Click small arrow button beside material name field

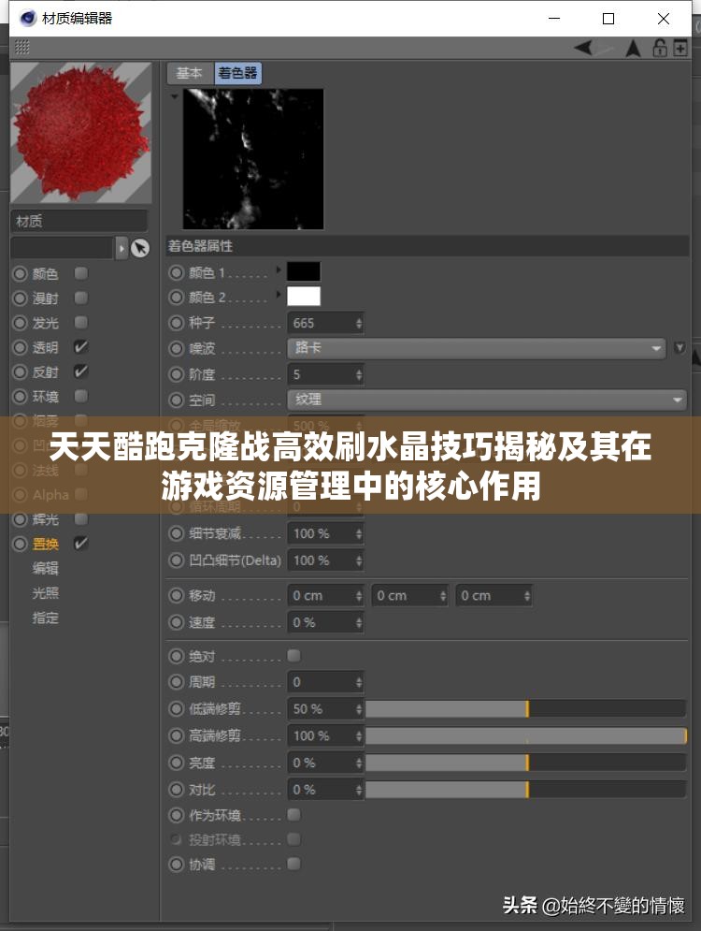click(x=122, y=248)
